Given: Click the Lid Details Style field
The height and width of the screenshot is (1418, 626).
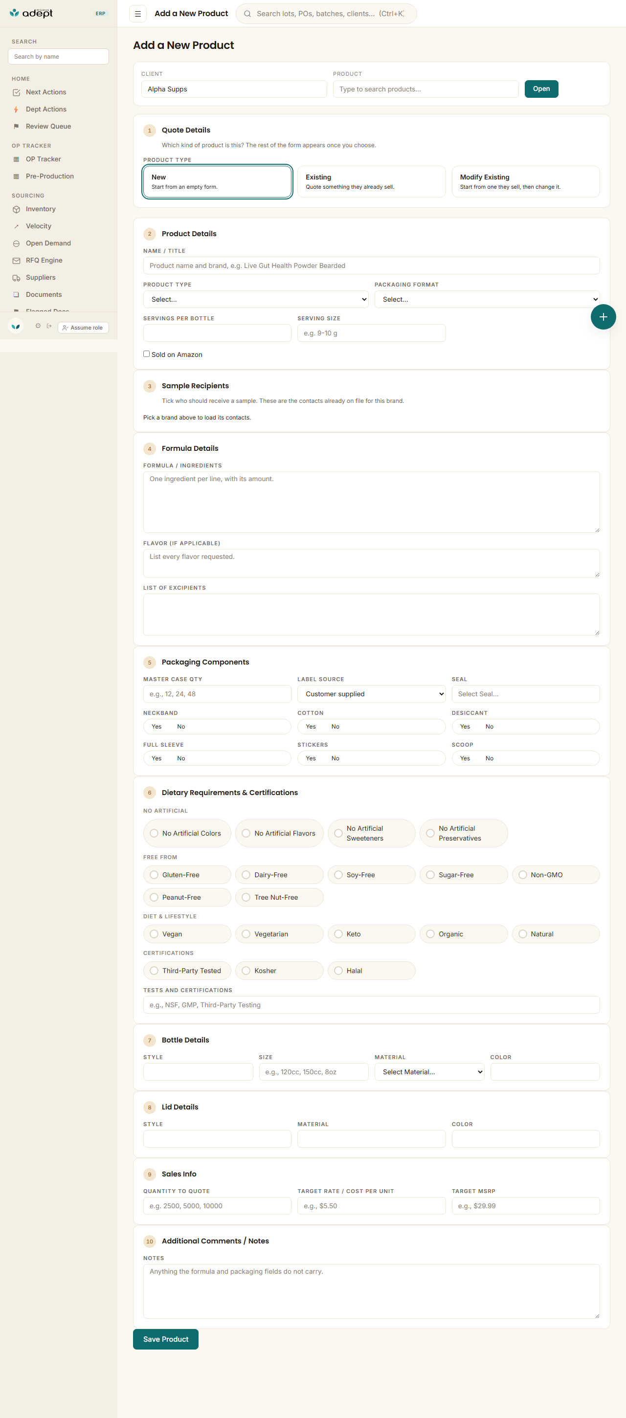Looking at the screenshot, I should point(217,1139).
